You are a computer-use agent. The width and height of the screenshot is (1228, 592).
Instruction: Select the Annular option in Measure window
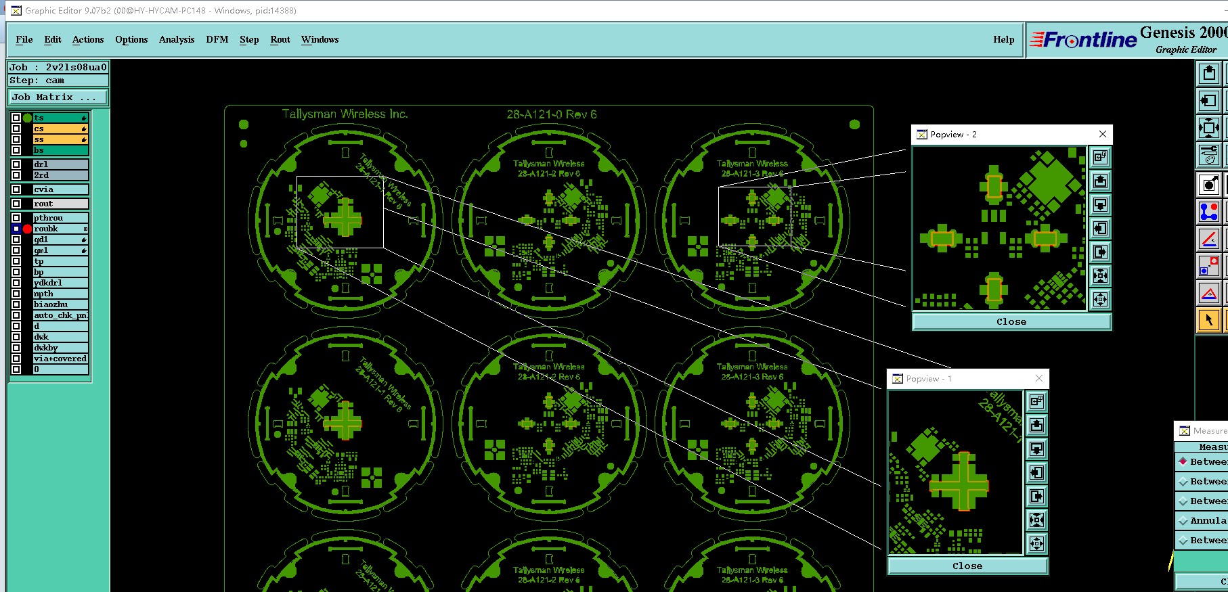pos(1202,521)
